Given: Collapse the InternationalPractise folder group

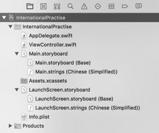Looking at the screenshot, I should coord(10,26).
